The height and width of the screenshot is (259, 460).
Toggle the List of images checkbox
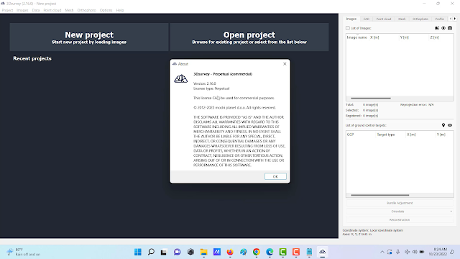[348, 28]
